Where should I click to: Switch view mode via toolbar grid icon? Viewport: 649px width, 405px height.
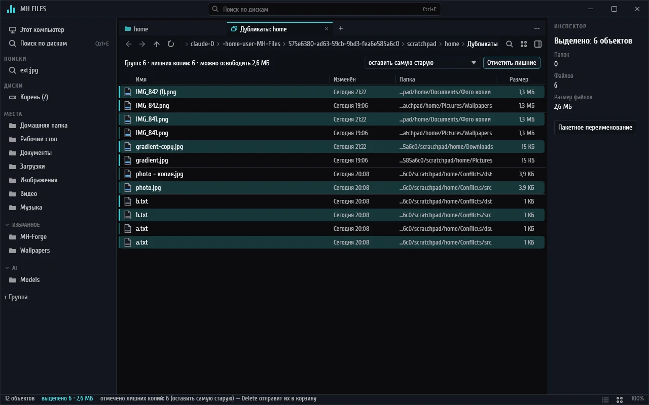coord(524,44)
